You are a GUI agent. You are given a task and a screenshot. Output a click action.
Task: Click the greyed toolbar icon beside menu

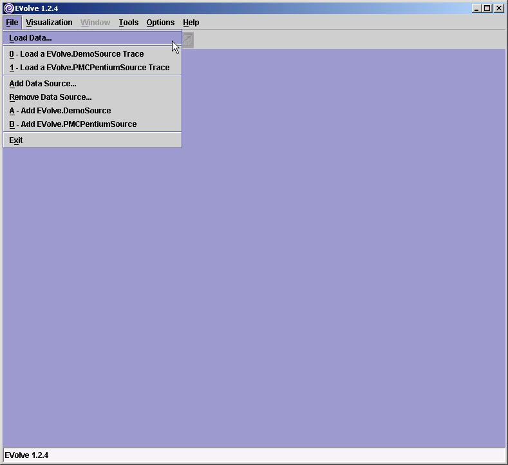coord(188,40)
